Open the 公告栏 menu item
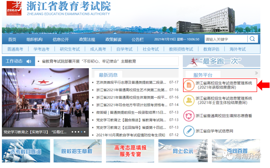 138,39
